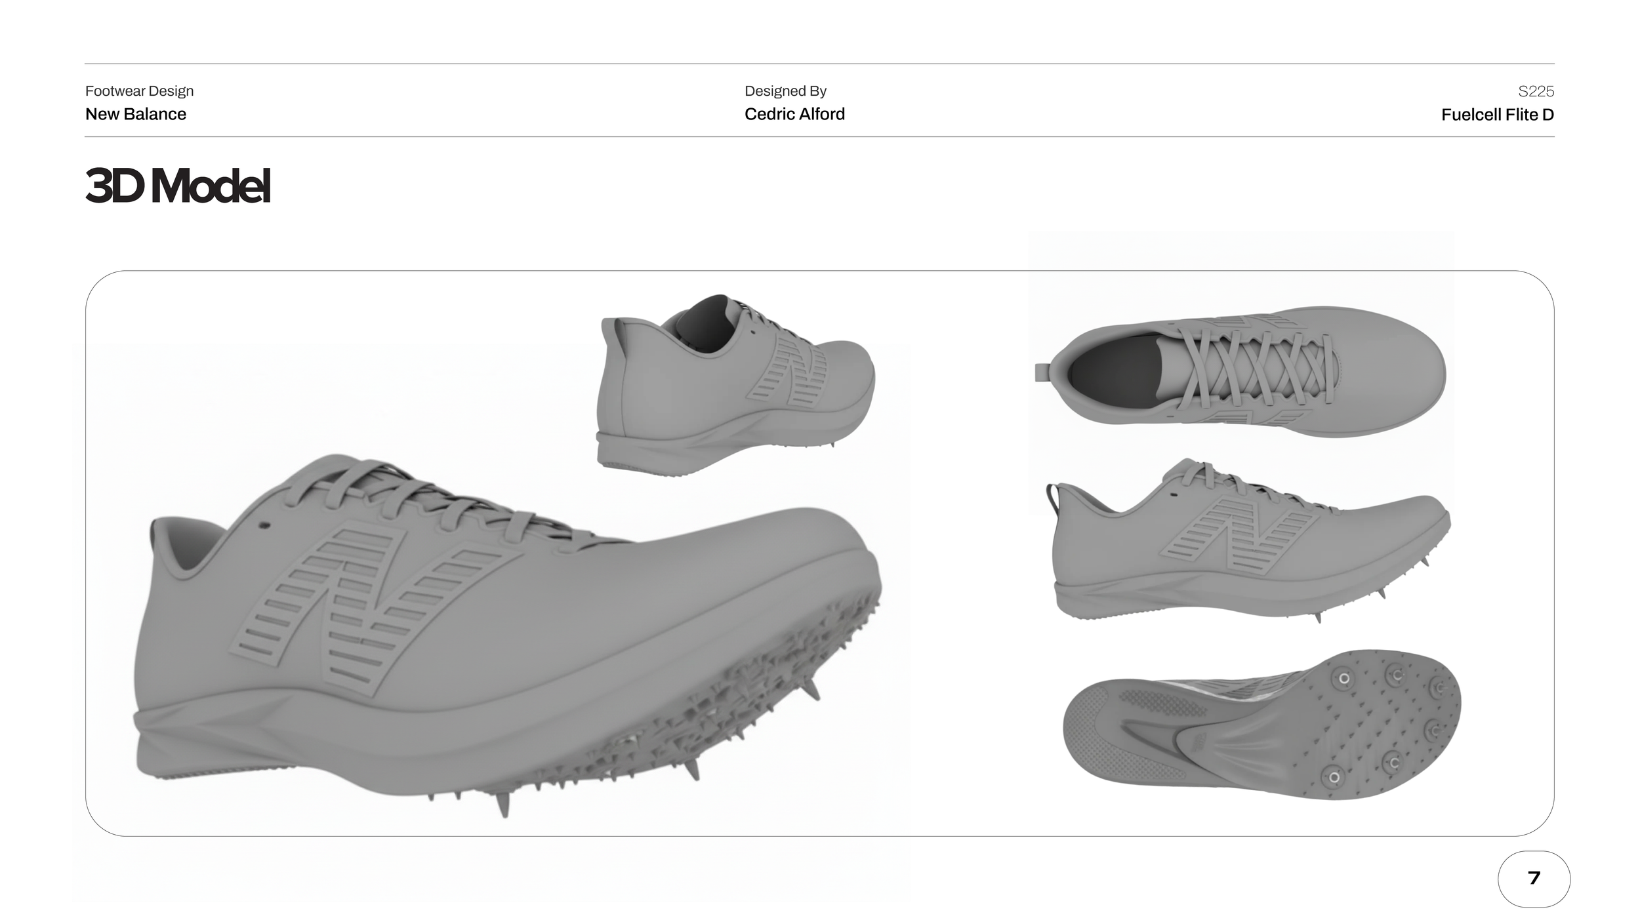Click the lace eyelet hole on large shoe

point(265,525)
